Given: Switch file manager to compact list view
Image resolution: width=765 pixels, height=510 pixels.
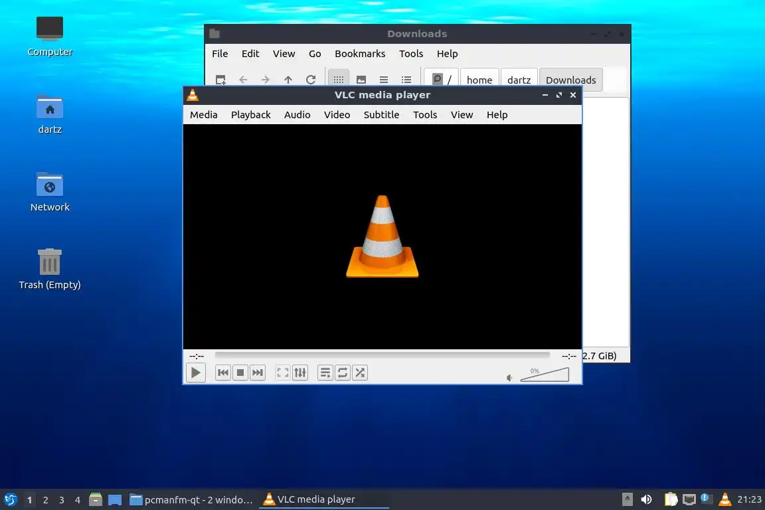Looking at the screenshot, I should click(383, 80).
